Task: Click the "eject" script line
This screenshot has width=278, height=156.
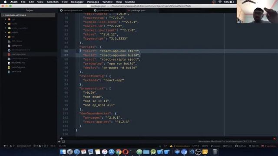Action: [112, 59]
